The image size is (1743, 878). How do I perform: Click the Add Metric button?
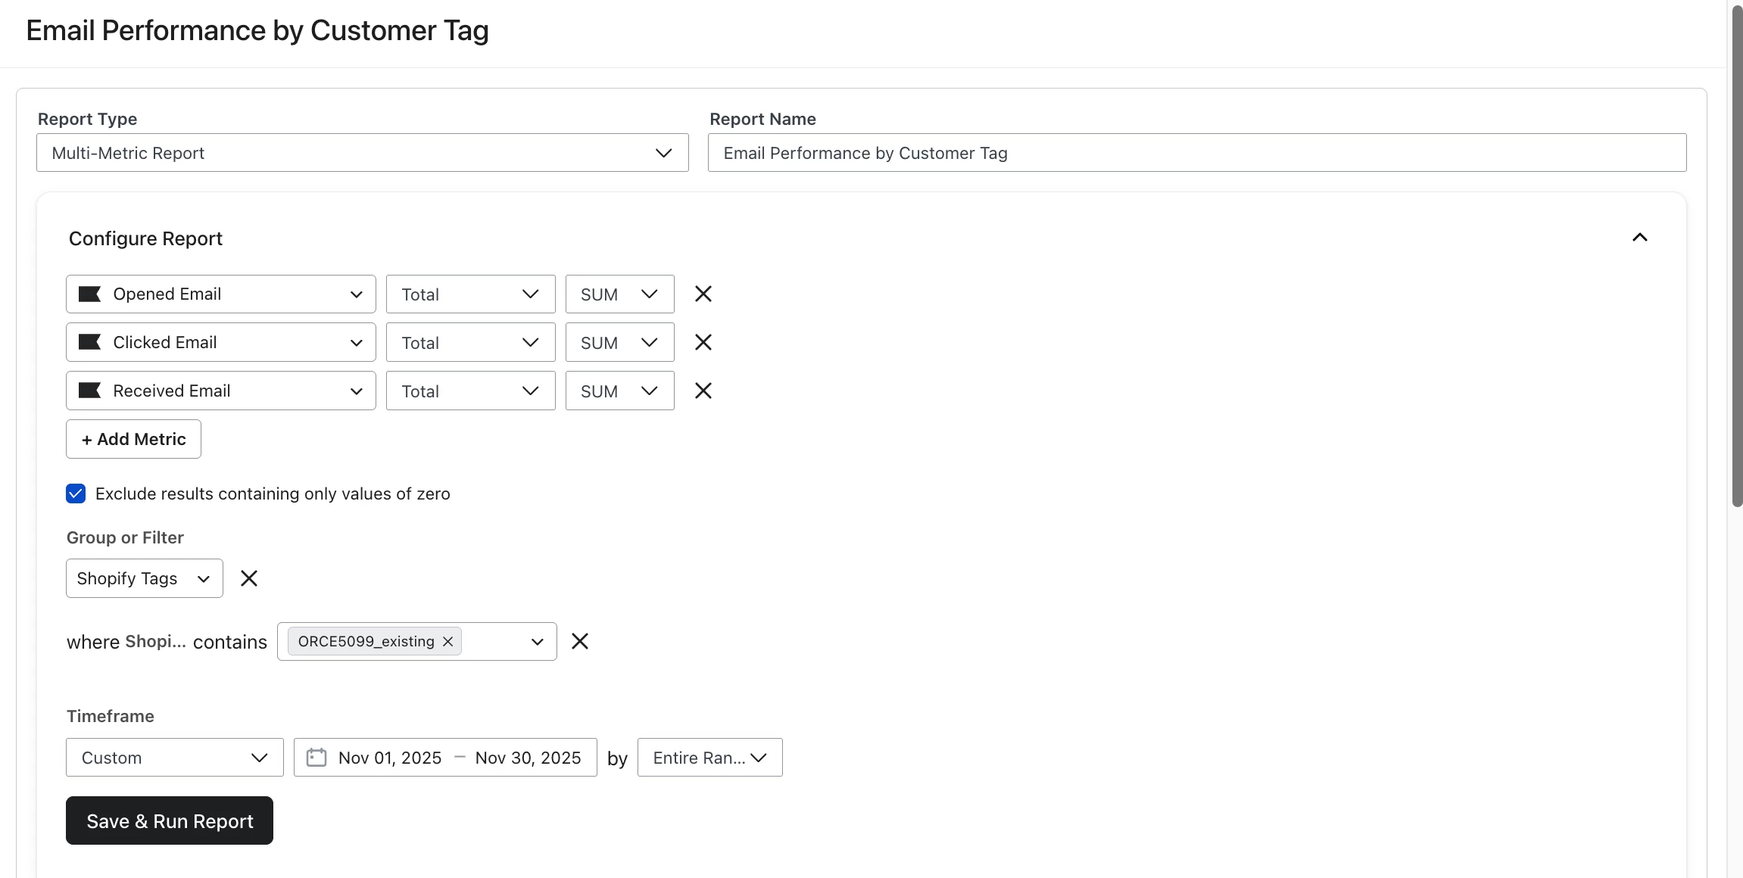[133, 439]
